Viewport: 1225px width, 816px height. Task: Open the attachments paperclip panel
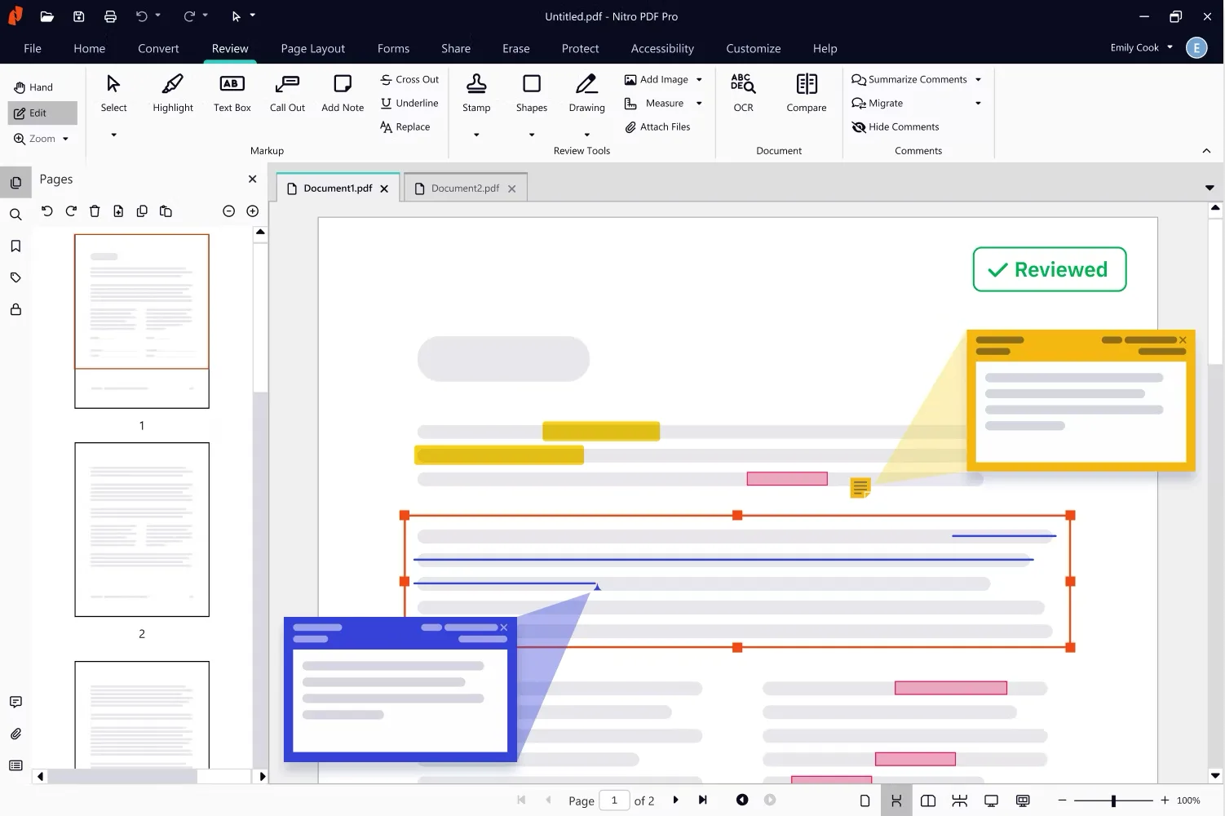click(x=15, y=734)
